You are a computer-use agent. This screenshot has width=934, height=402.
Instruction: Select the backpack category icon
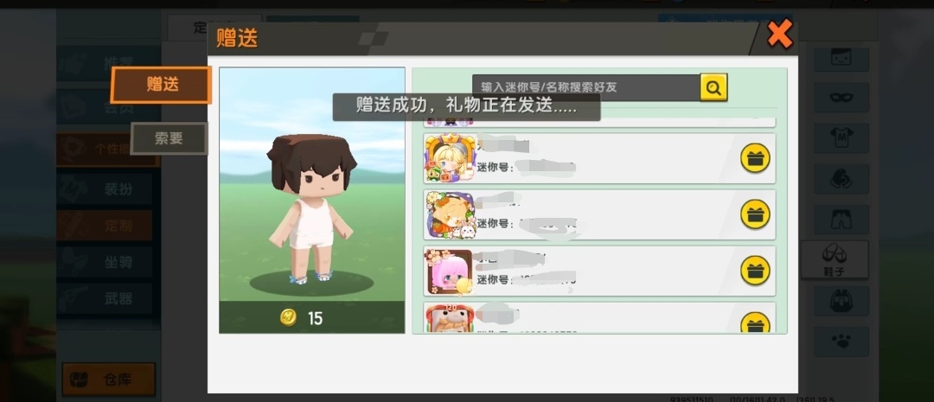point(841,301)
